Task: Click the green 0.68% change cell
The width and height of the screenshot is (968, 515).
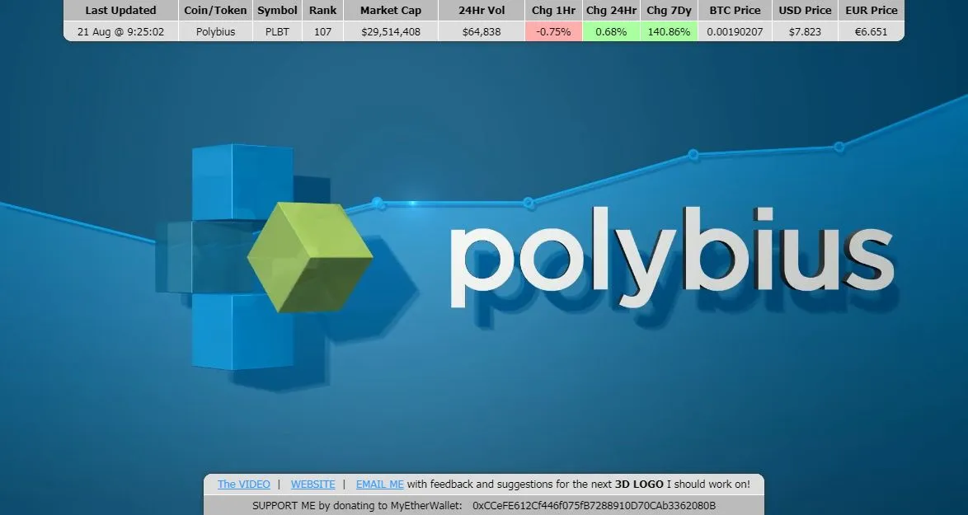Action: click(611, 31)
